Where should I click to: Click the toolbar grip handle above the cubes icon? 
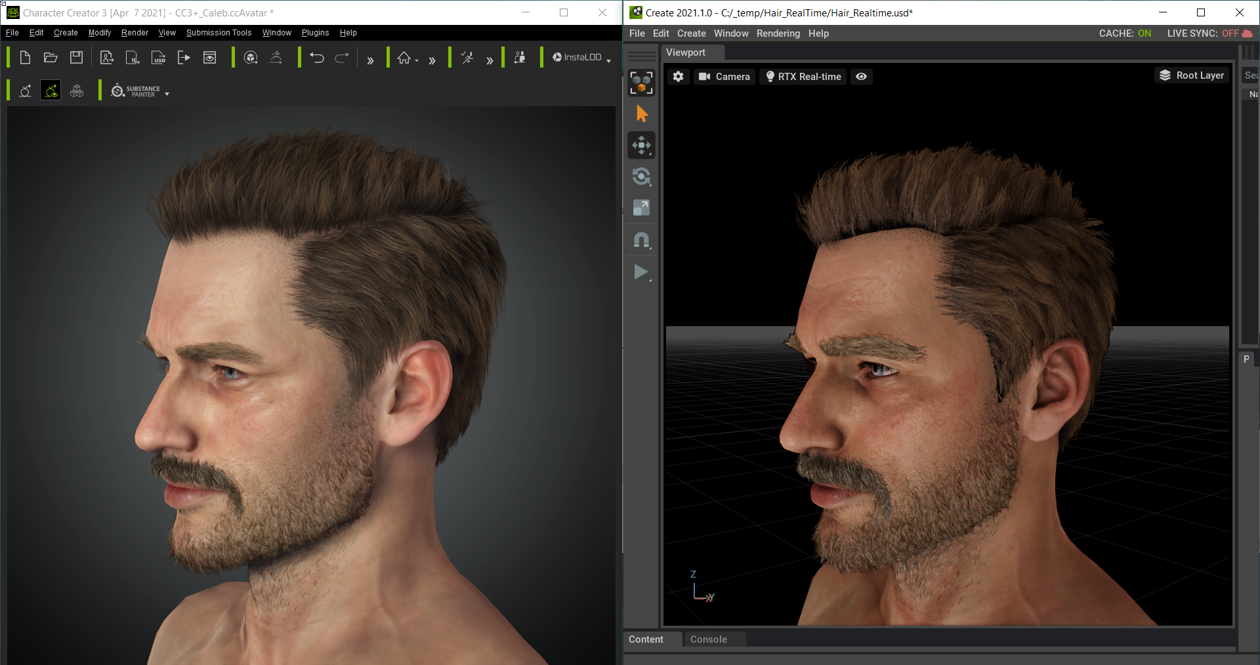642,56
